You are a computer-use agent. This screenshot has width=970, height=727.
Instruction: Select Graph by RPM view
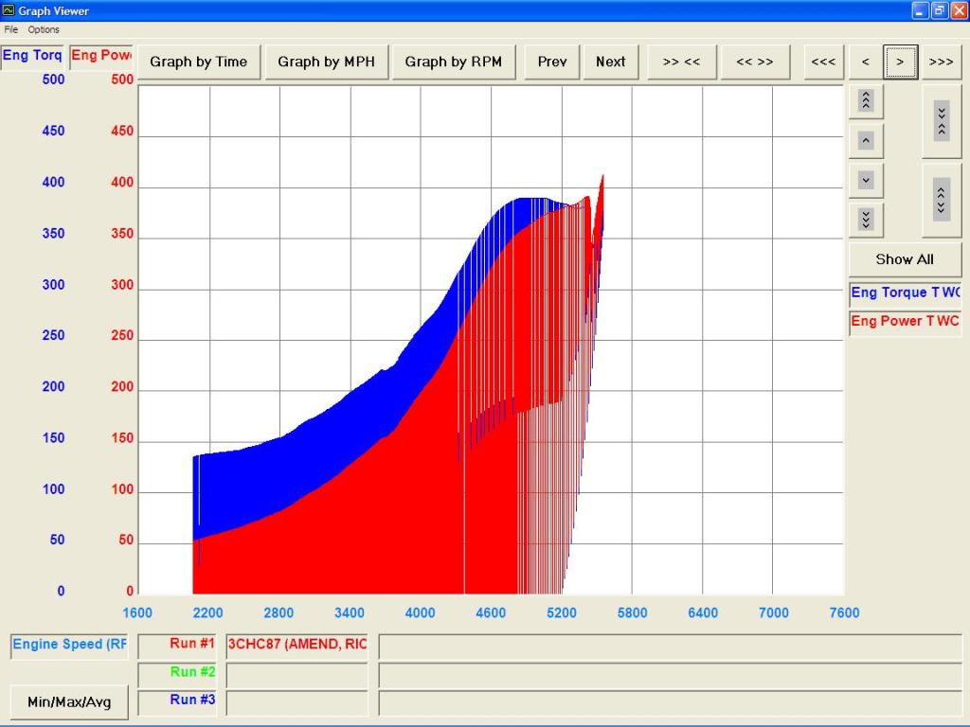(454, 62)
